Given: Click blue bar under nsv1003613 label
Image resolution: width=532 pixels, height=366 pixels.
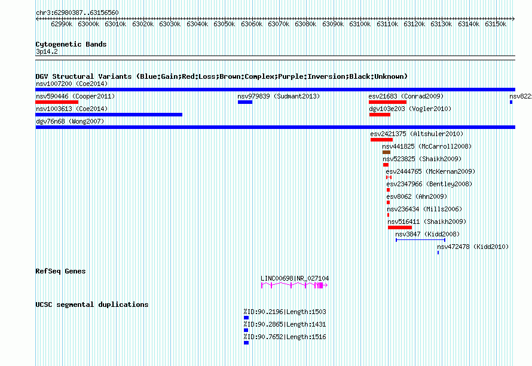Looking at the screenshot, I should 109,115.
